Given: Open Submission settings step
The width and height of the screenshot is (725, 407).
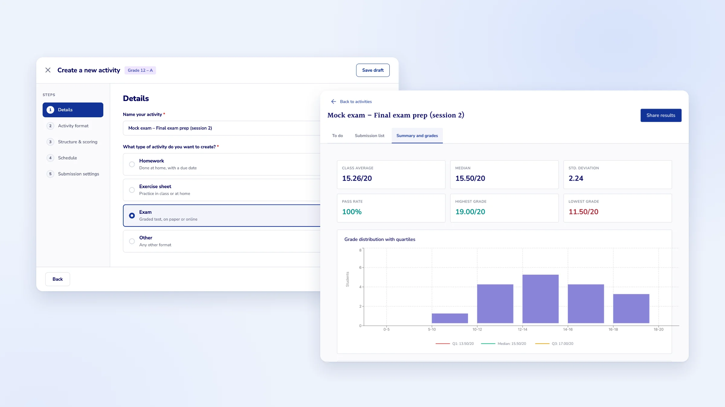Looking at the screenshot, I should pyautogui.click(x=73, y=174).
